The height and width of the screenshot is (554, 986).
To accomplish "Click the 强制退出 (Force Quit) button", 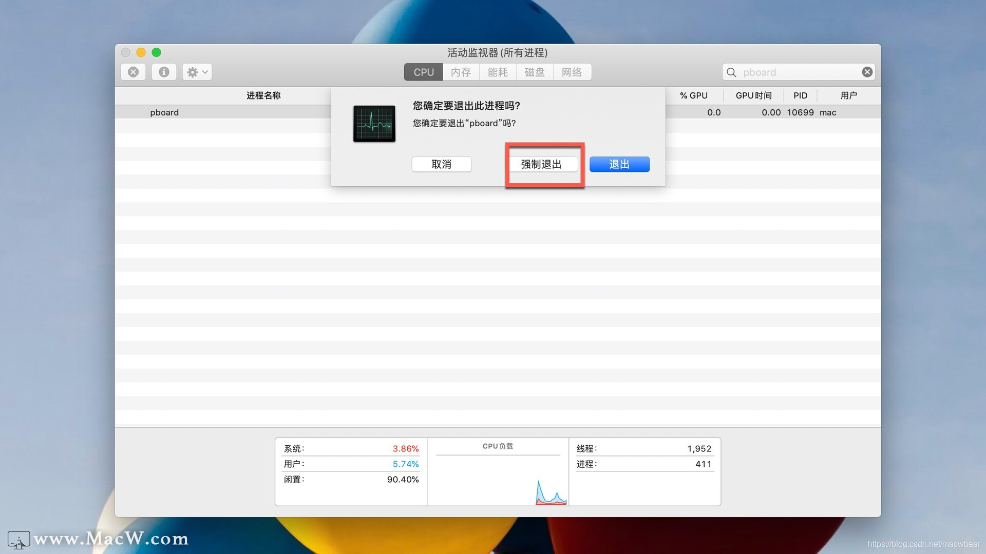I will tap(542, 164).
